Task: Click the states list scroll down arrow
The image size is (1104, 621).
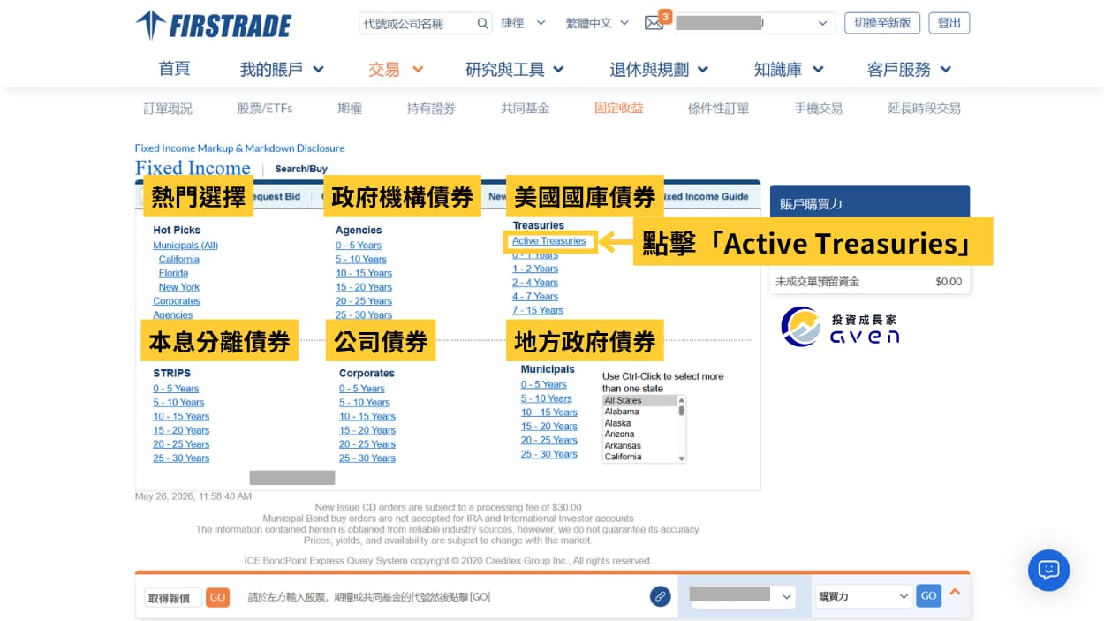Action: coord(681,458)
